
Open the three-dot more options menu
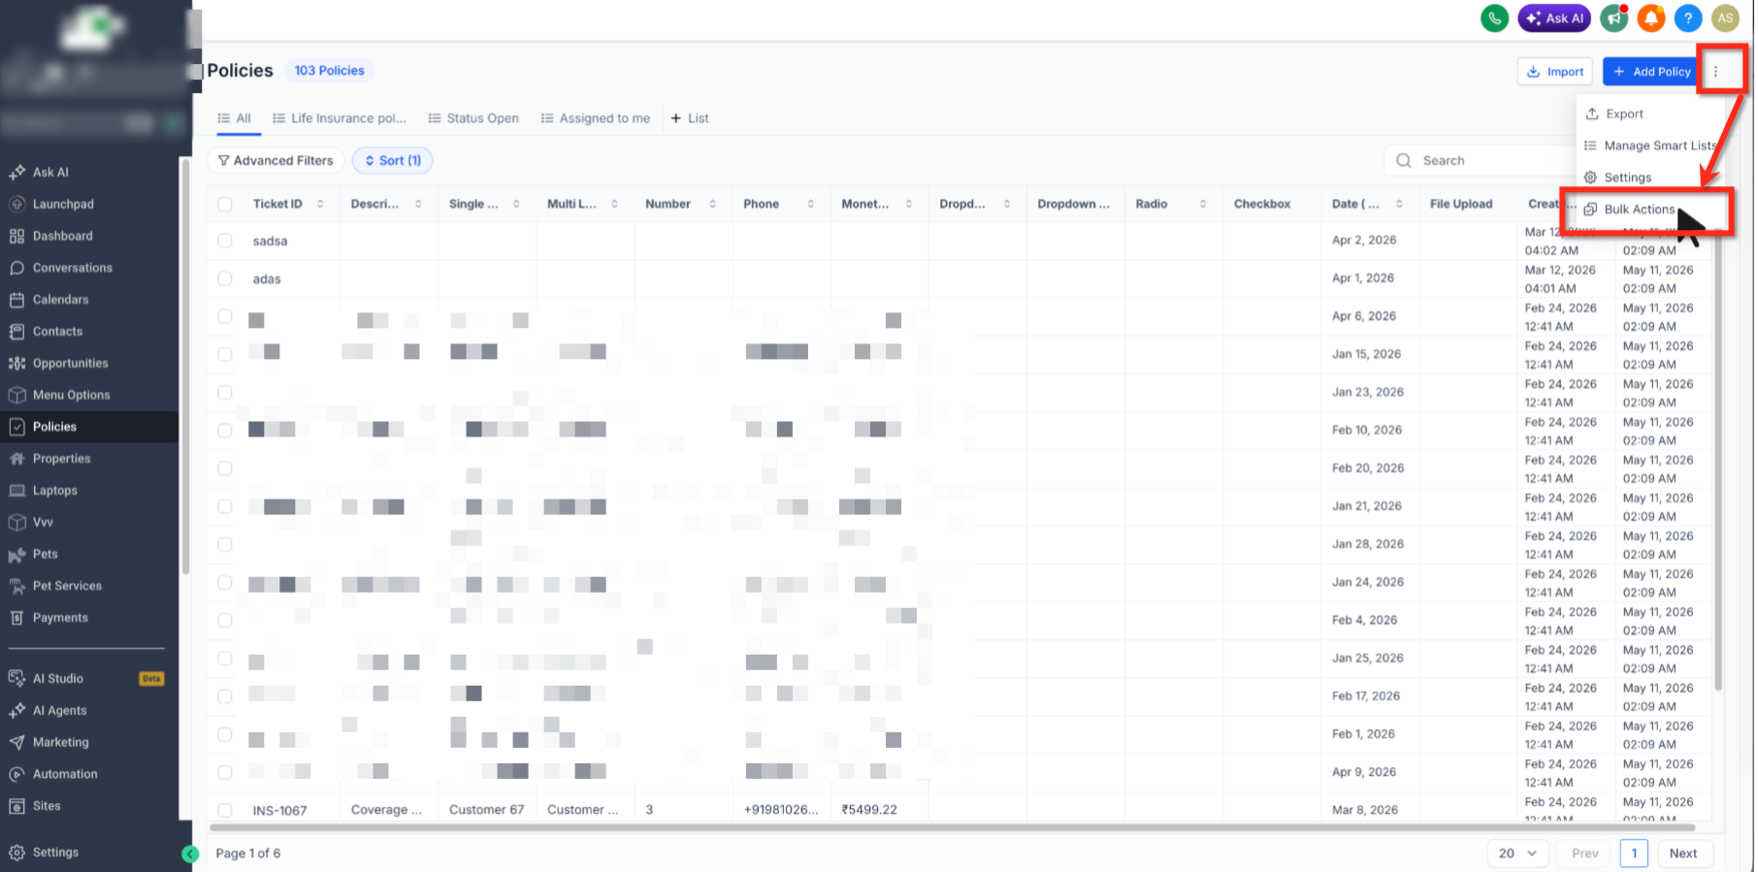[1715, 71]
